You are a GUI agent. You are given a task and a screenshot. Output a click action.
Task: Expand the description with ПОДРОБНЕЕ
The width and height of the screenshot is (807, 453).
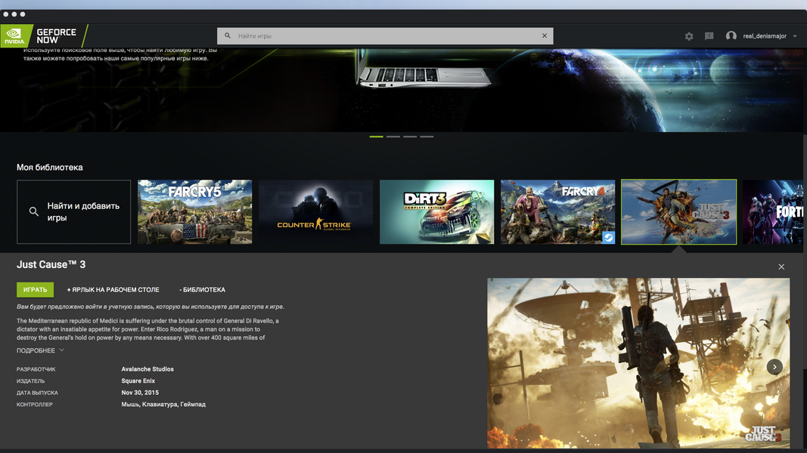[41, 350]
